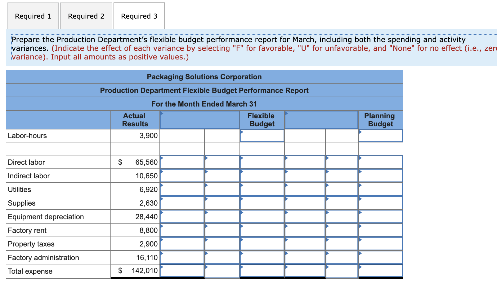Click the Factory administration spending variance amount field

182,258
